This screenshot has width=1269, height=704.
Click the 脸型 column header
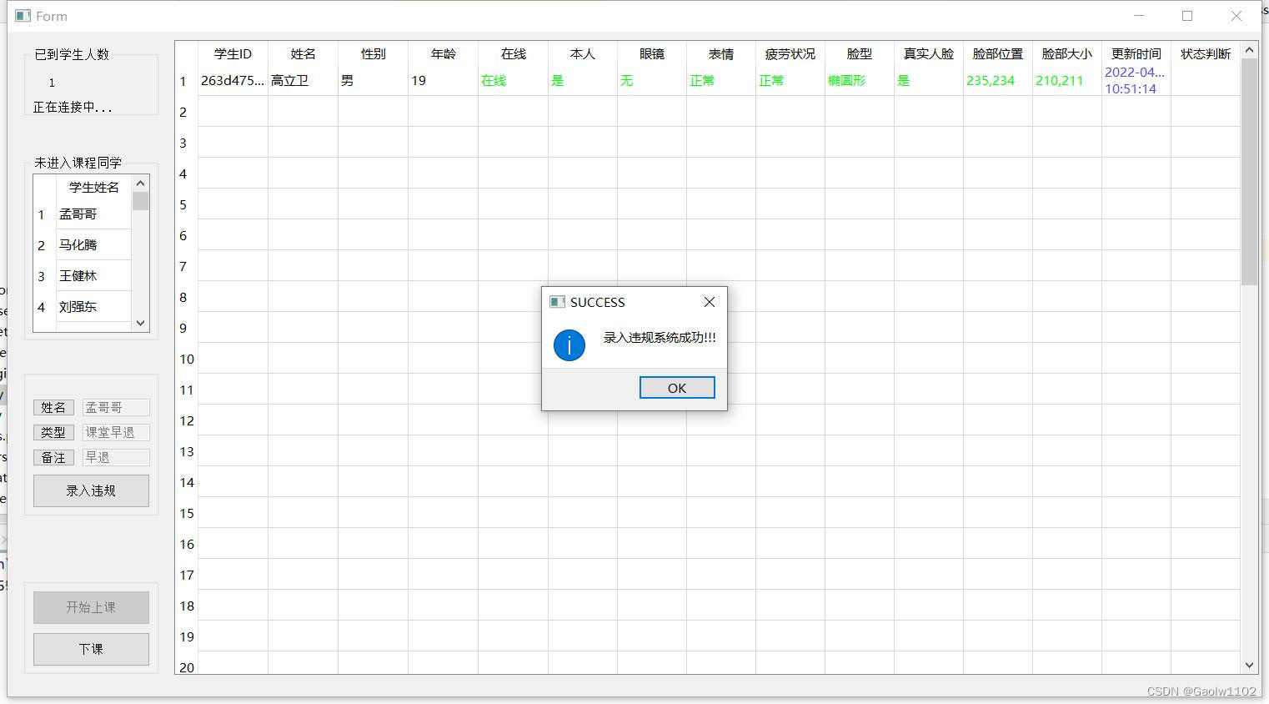859,53
